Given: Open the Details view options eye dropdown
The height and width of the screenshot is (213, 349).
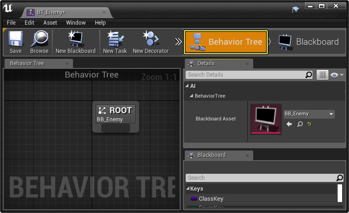Looking at the screenshot, I should pyautogui.click(x=337, y=75).
